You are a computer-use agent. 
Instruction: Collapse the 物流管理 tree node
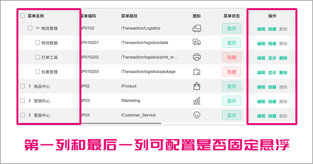click(38, 28)
